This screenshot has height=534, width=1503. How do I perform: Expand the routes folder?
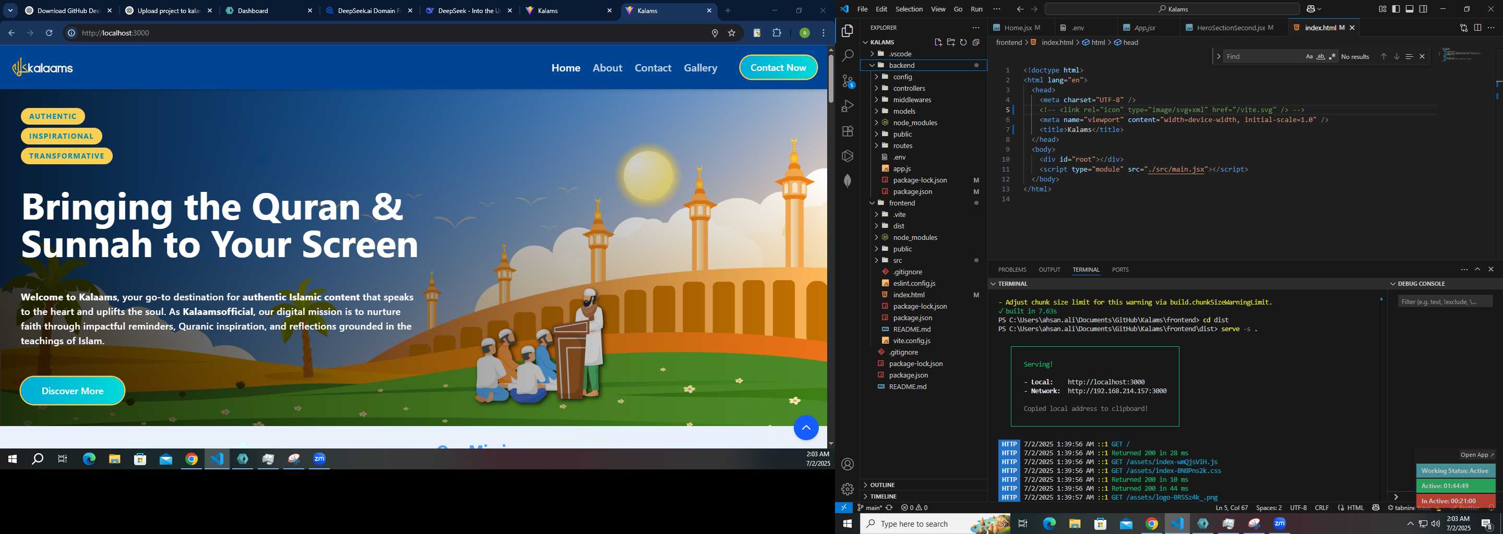[876, 145]
